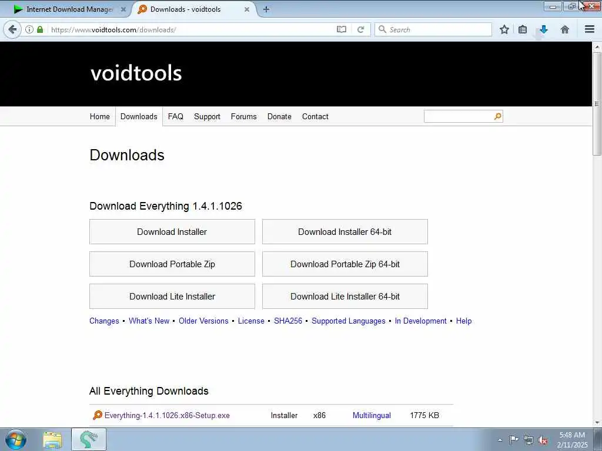Open taskbar clock showing 5:48 AM
Image resolution: width=602 pixels, height=451 pixels.
click(x=572, y=440)
